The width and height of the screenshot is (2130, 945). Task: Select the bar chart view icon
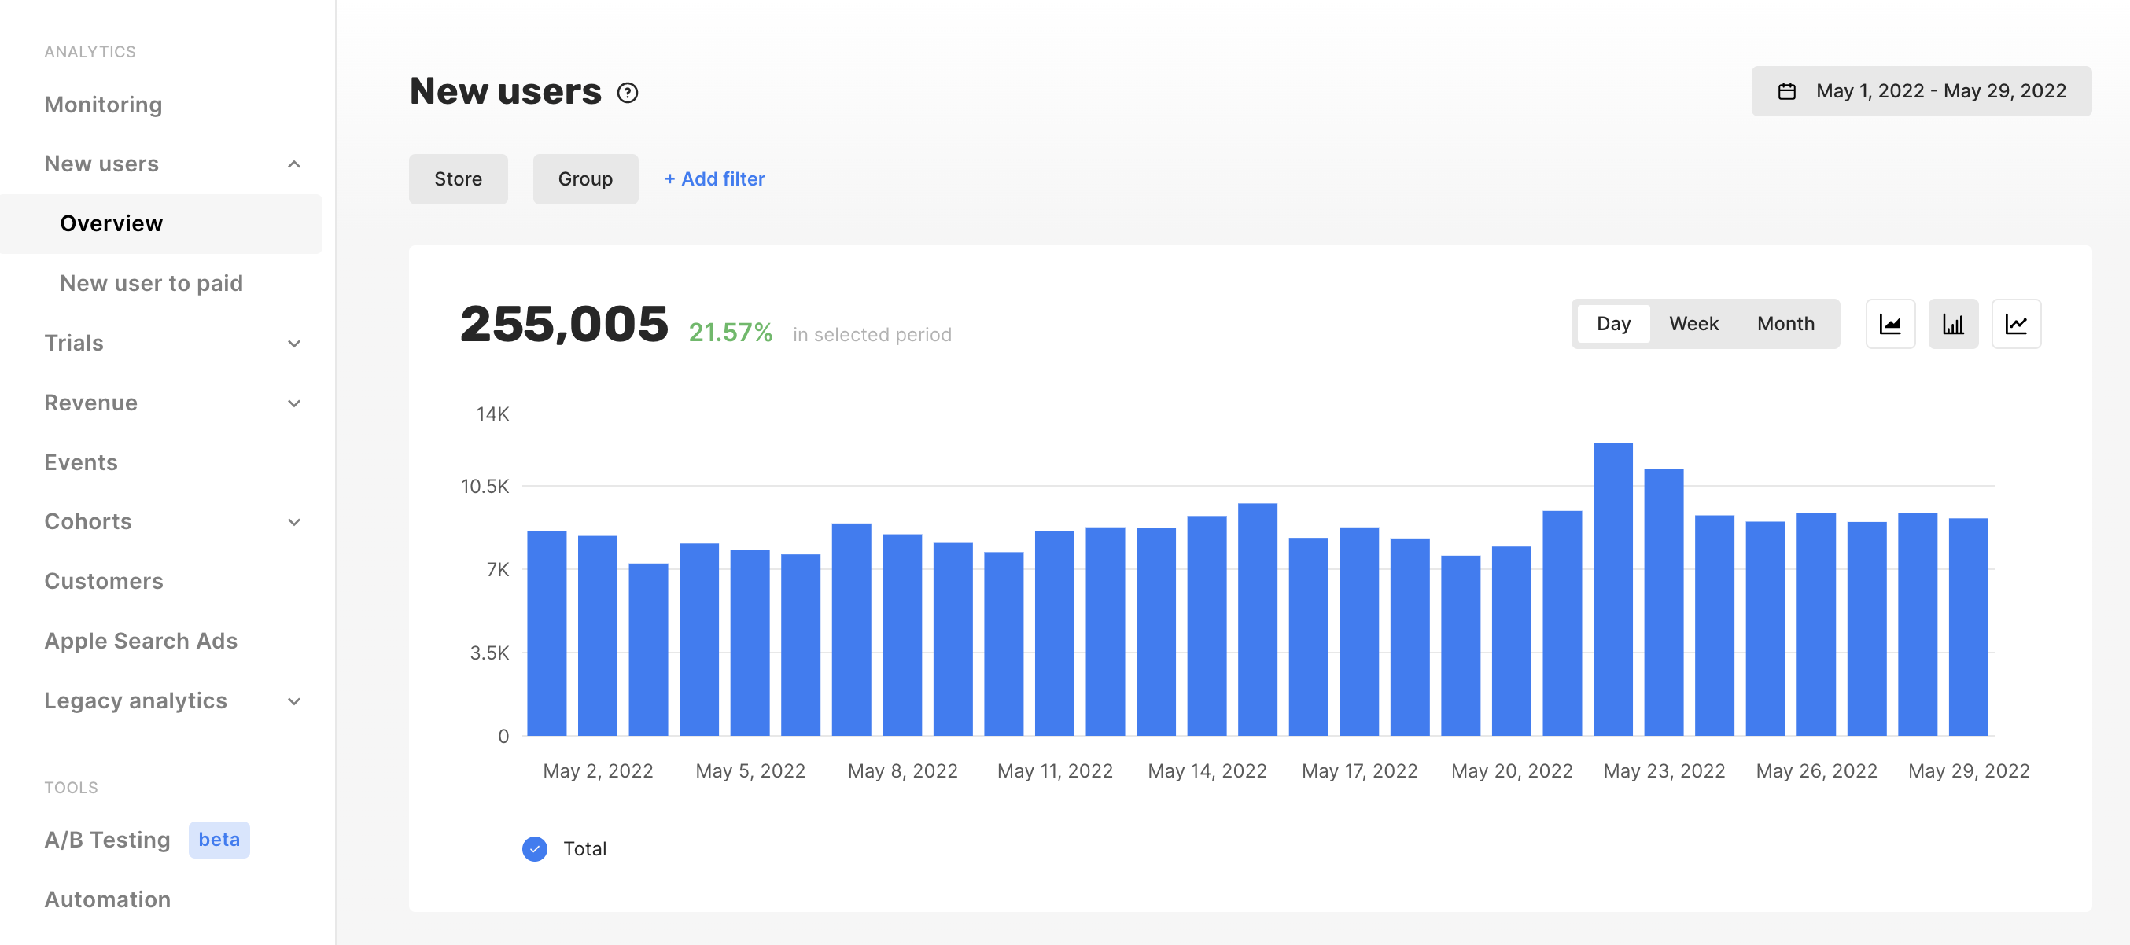tap(1952, 324)
